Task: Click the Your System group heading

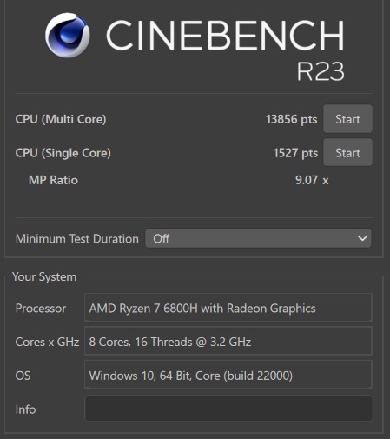Action: pos(44,276)
